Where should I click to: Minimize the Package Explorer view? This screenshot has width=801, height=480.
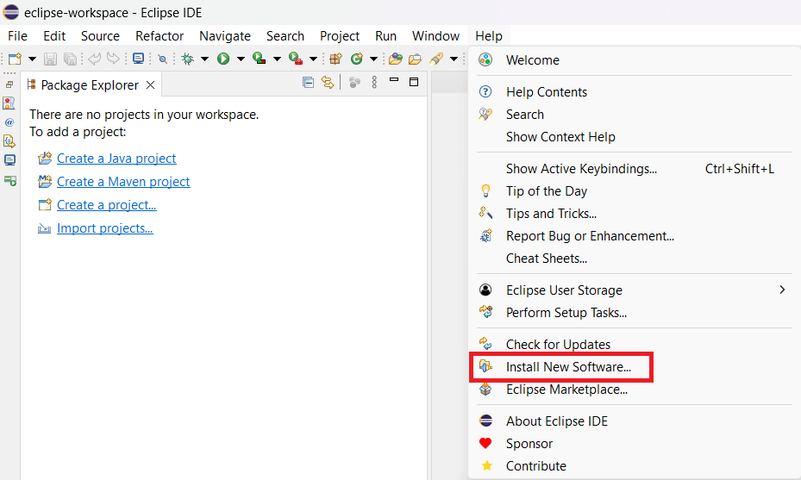click(x=394, y=80)
